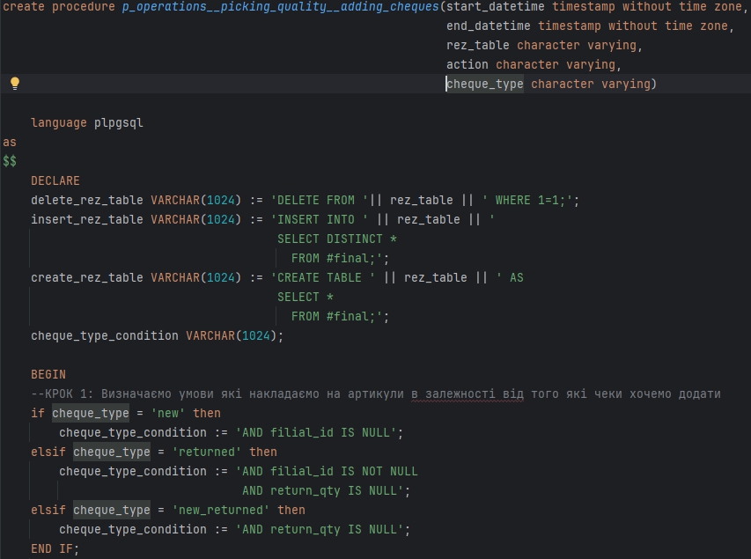751x559 pixels.
Task: Click the end_datetime parameter
Action: point(488,26)
